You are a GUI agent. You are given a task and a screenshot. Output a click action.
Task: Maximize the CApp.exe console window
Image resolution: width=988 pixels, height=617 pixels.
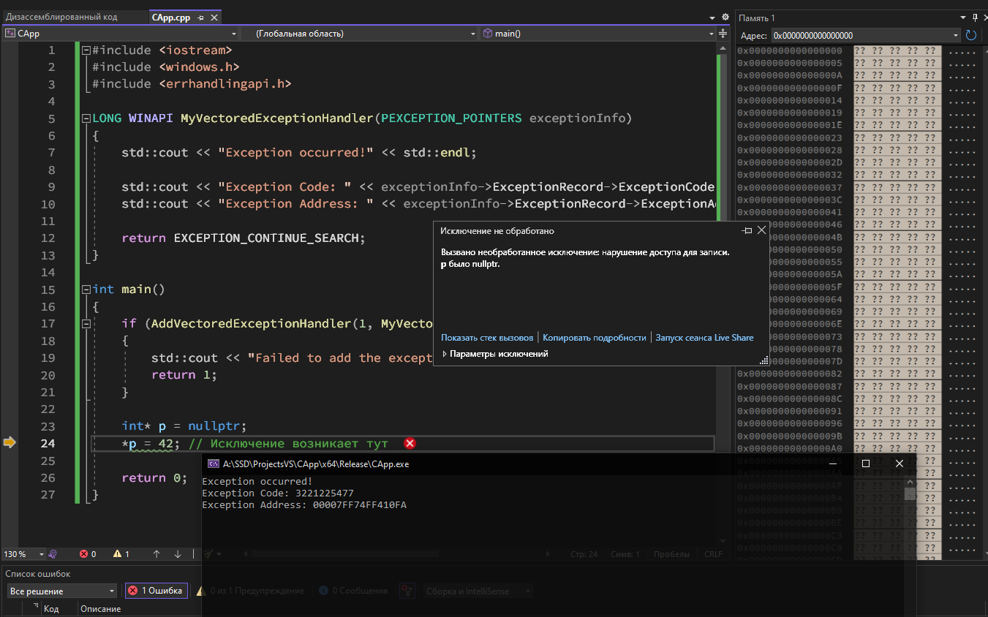866,463
